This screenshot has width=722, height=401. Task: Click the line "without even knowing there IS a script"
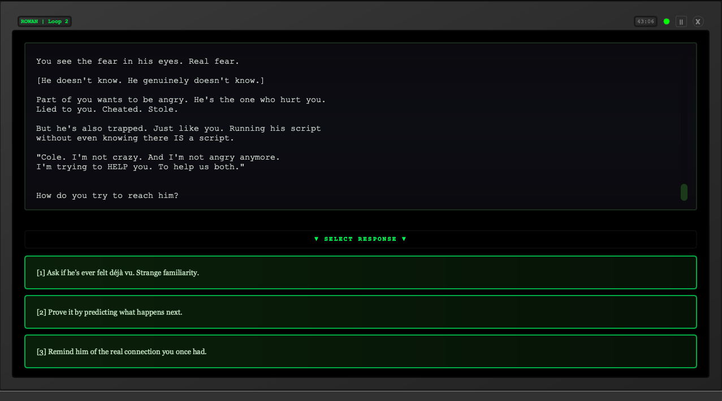coord(135,138)
